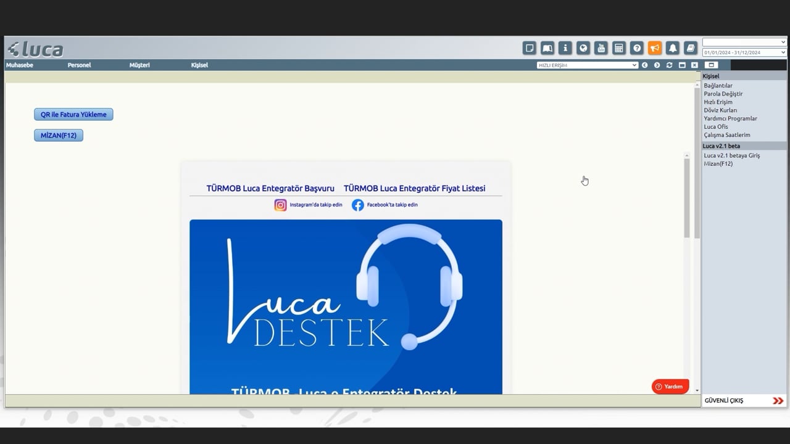Open the sticky note icon
This screenshot has width=790, height=444.
tap(529, 48)
